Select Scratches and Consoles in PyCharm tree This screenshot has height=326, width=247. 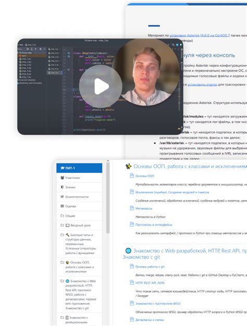click(30, 83)
